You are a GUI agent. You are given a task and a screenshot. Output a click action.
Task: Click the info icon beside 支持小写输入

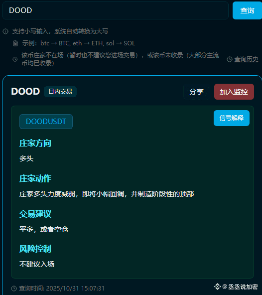5,31
